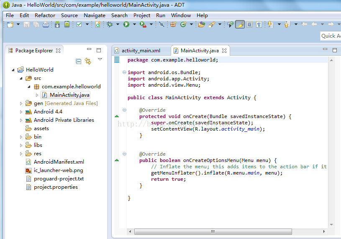Click the Search flashlight icon
The height and width of the screenshot is (239, 341).
coord(212,24)
